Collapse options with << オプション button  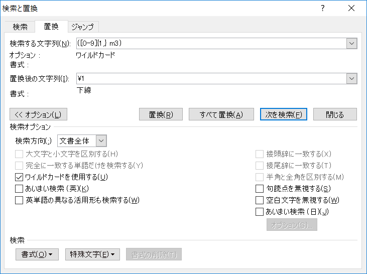(x=38, y=114)
